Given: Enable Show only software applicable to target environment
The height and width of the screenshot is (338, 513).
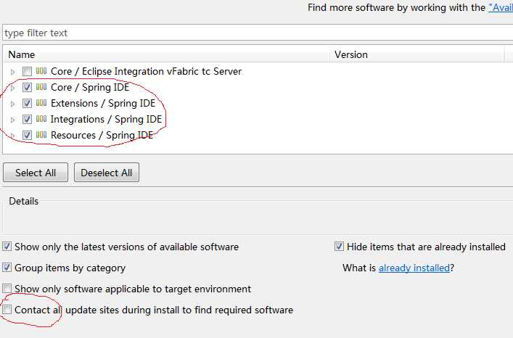Looking at the screenshot, I should pos(7,288).
